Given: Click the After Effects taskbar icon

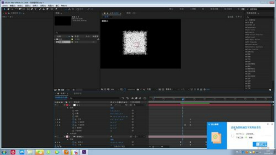Looking at the screenshot, I should (84, 152).
